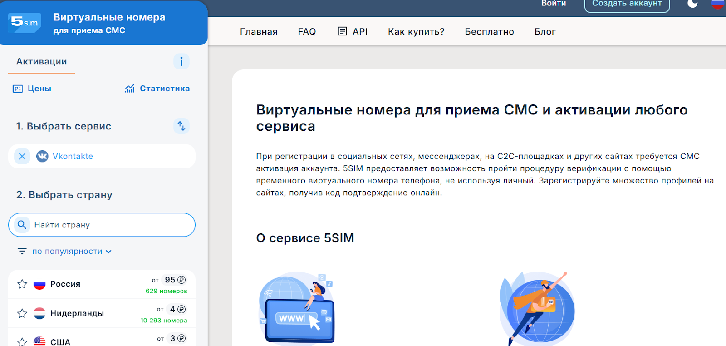Open the по популярности sort dropdown
This screenshot has height=346, width=726.
72,251
